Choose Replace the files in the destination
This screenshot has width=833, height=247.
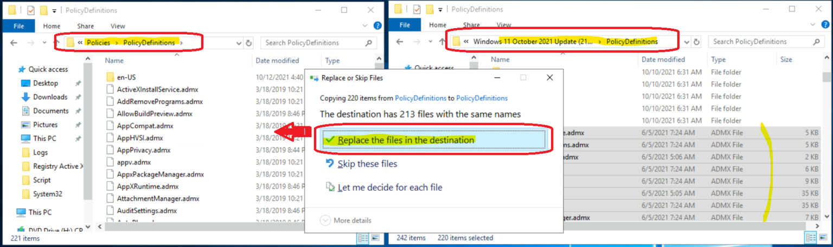pyautogui.click(x=433, y=140)
